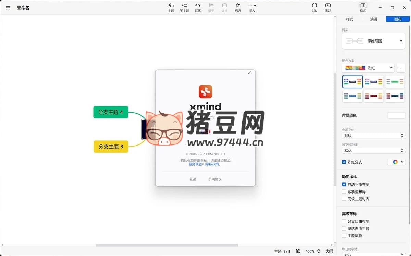411x256 pixels.
Task: Select the 分支主题 4 node
Action: tap(111, 112)
